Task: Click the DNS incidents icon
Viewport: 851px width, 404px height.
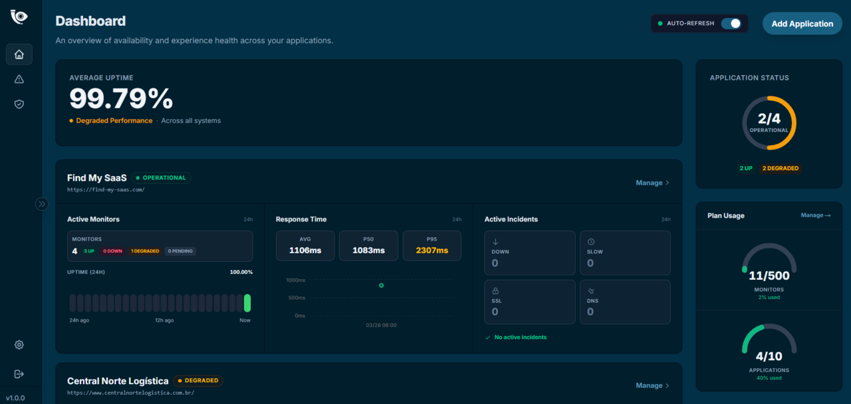Action: pos(591,291)
